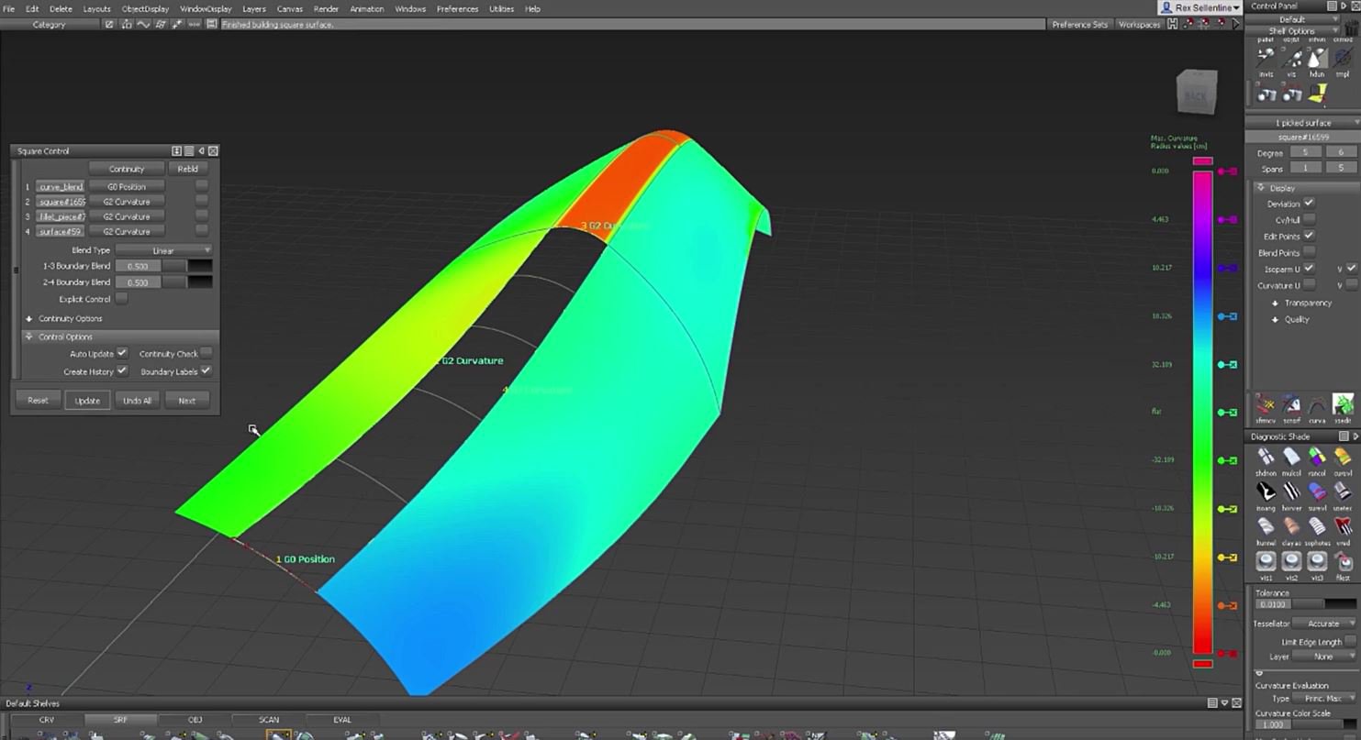Open the picked surface dropdown
This screenshot has width=1361, height=740.
click(1303, 123)
